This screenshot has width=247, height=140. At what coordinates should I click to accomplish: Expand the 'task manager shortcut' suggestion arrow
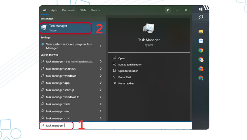101,69
